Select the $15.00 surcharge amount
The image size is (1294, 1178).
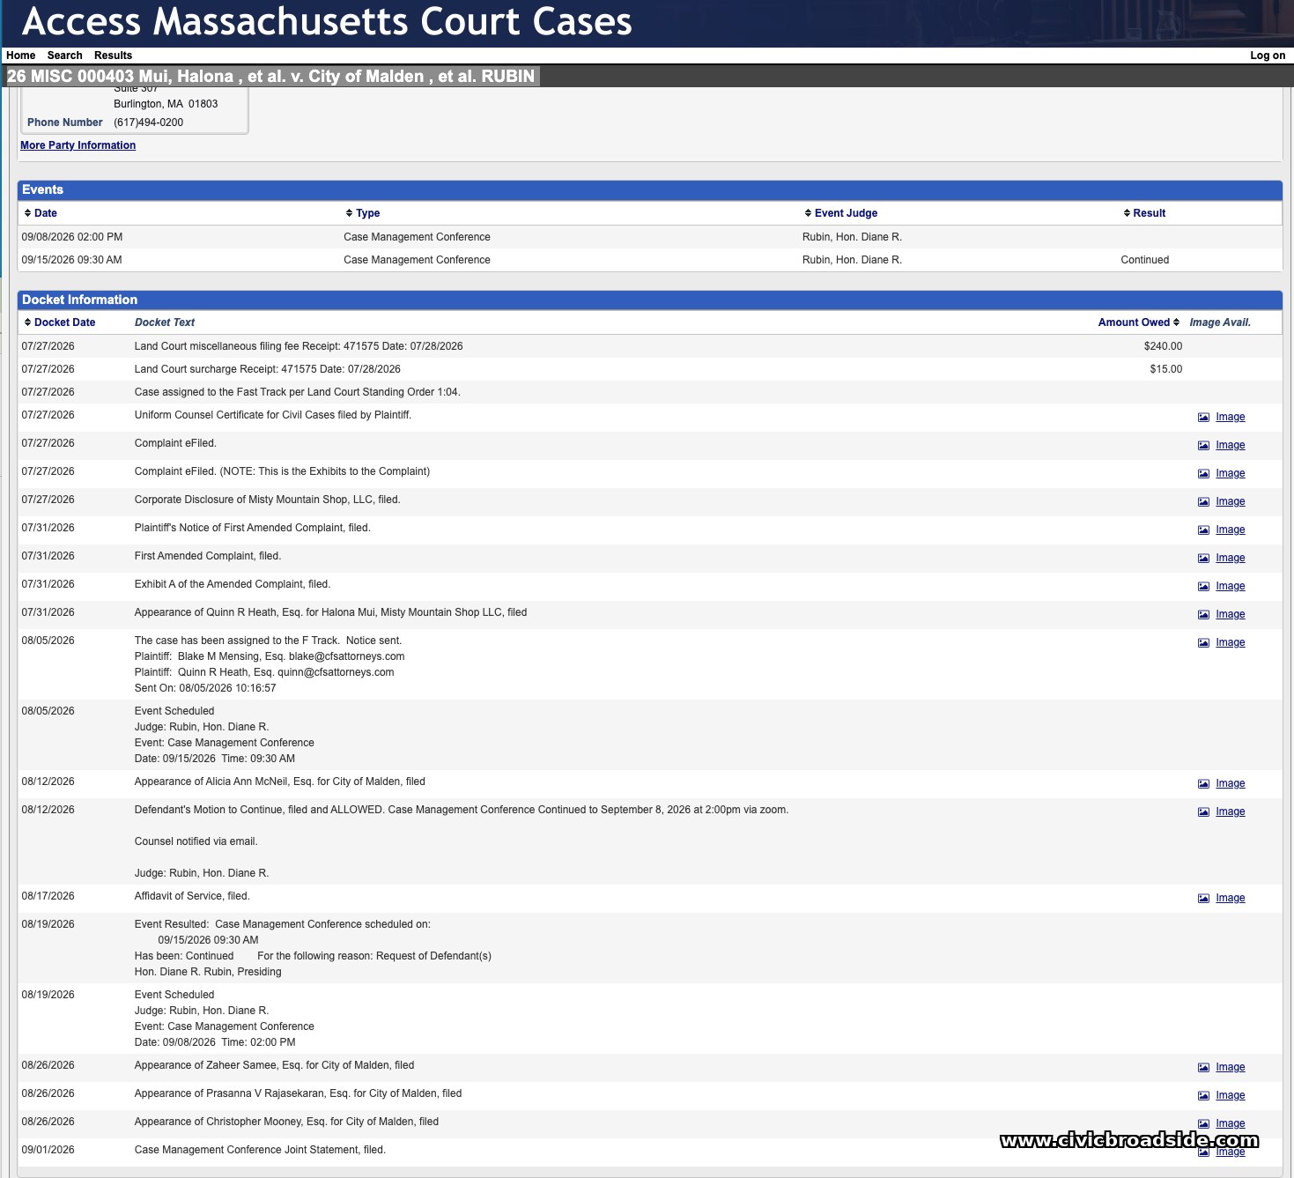[x=1165, y=369]
